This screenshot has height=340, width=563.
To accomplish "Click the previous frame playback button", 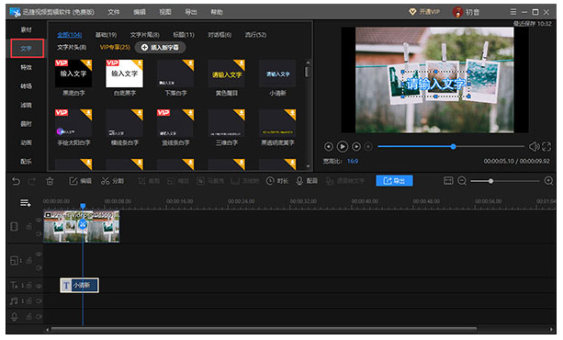I will 328,147.
